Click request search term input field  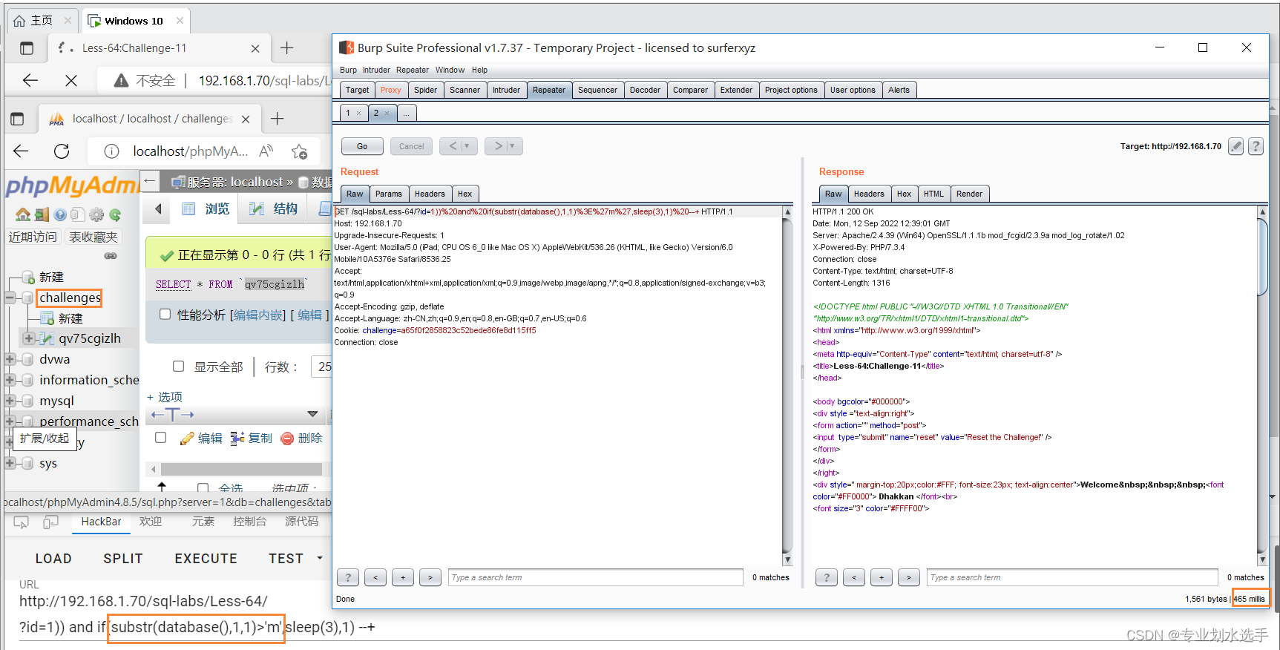click(595, 577)
